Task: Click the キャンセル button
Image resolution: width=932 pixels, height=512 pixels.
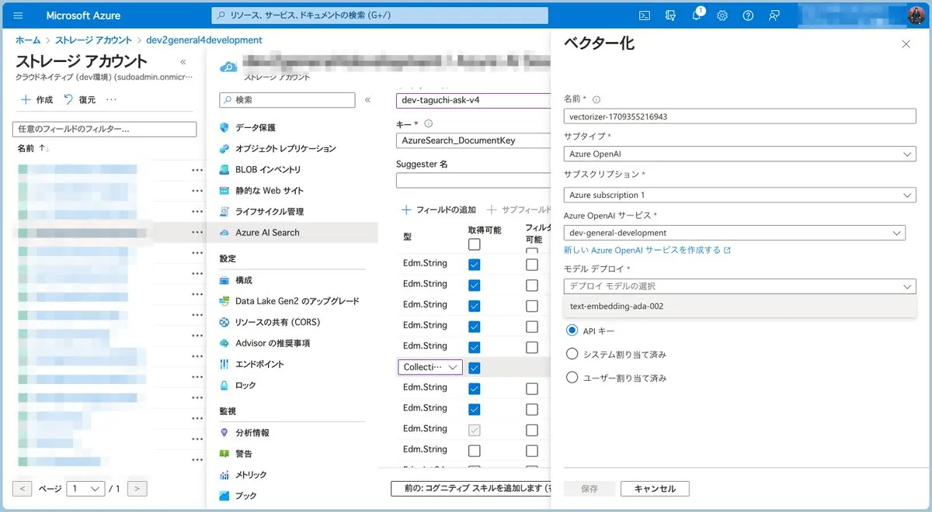Action: point(655,489)
